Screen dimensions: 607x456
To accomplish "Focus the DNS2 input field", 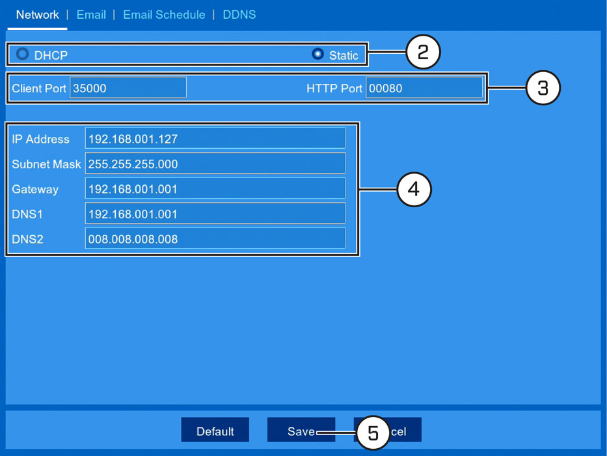I will tap(215, 239).
